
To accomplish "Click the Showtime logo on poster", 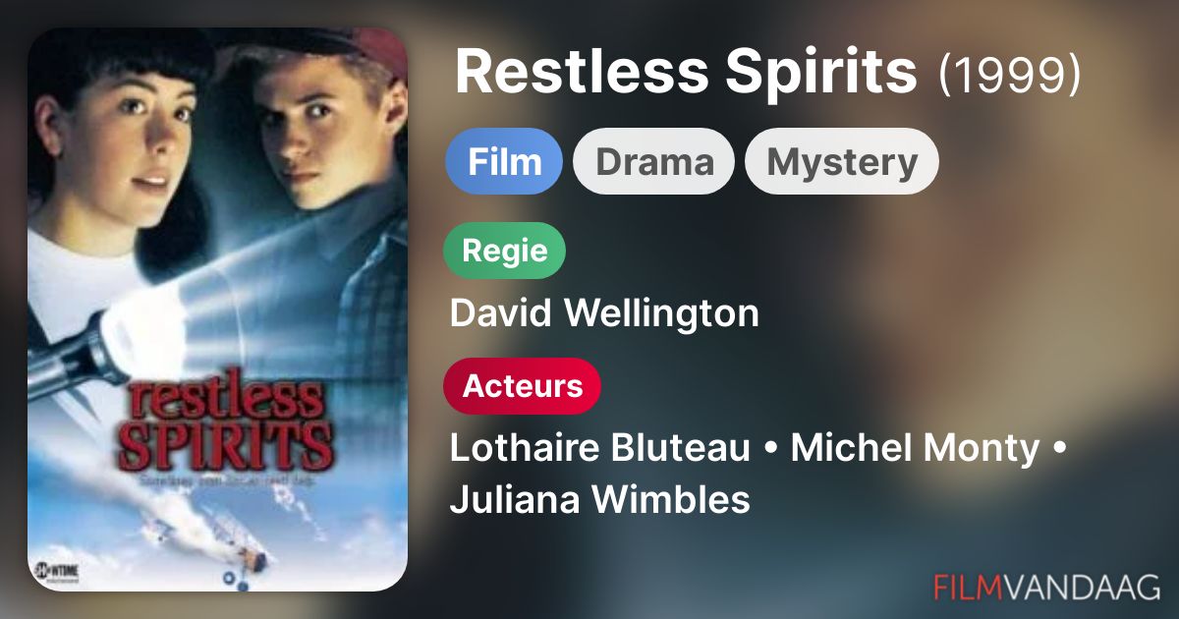I will tap(57, 571).
